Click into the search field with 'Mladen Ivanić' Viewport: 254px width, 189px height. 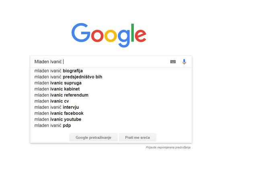[x=113, y=62]
